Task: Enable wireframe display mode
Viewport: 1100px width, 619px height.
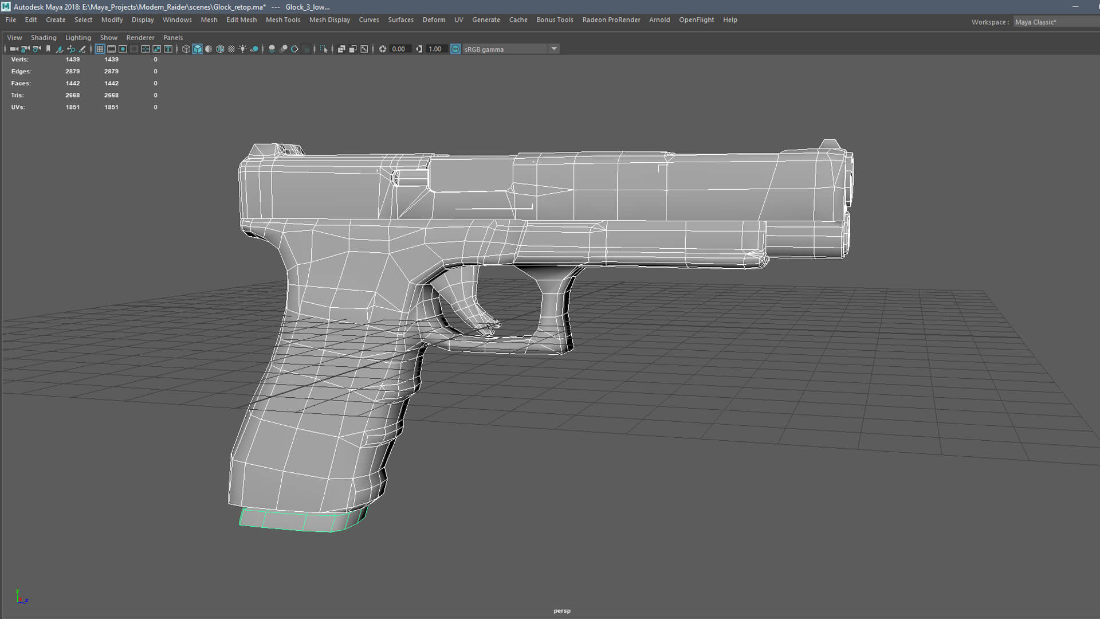Action: [186, 49]
